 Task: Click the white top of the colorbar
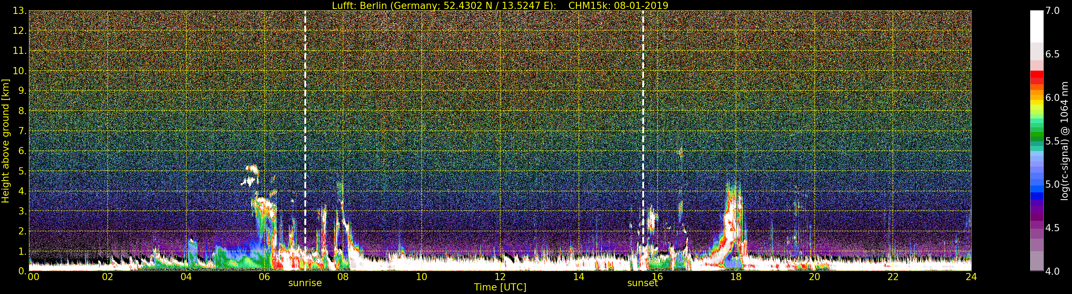[x=1037, y=26]
